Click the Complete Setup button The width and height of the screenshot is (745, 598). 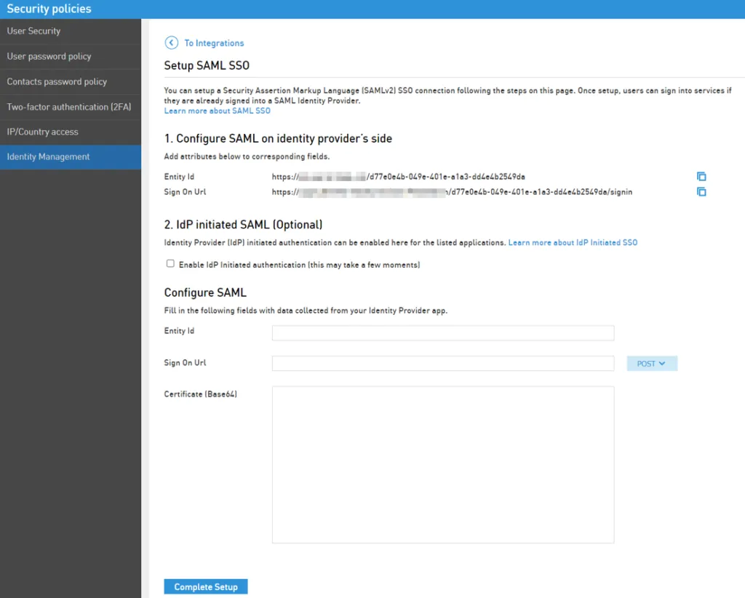[x=206, y=586]
